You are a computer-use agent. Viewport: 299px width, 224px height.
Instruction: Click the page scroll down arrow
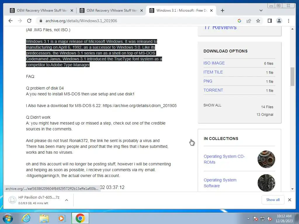(292, 189)
